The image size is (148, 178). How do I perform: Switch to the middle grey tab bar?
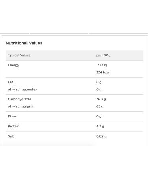click(59, 34)
